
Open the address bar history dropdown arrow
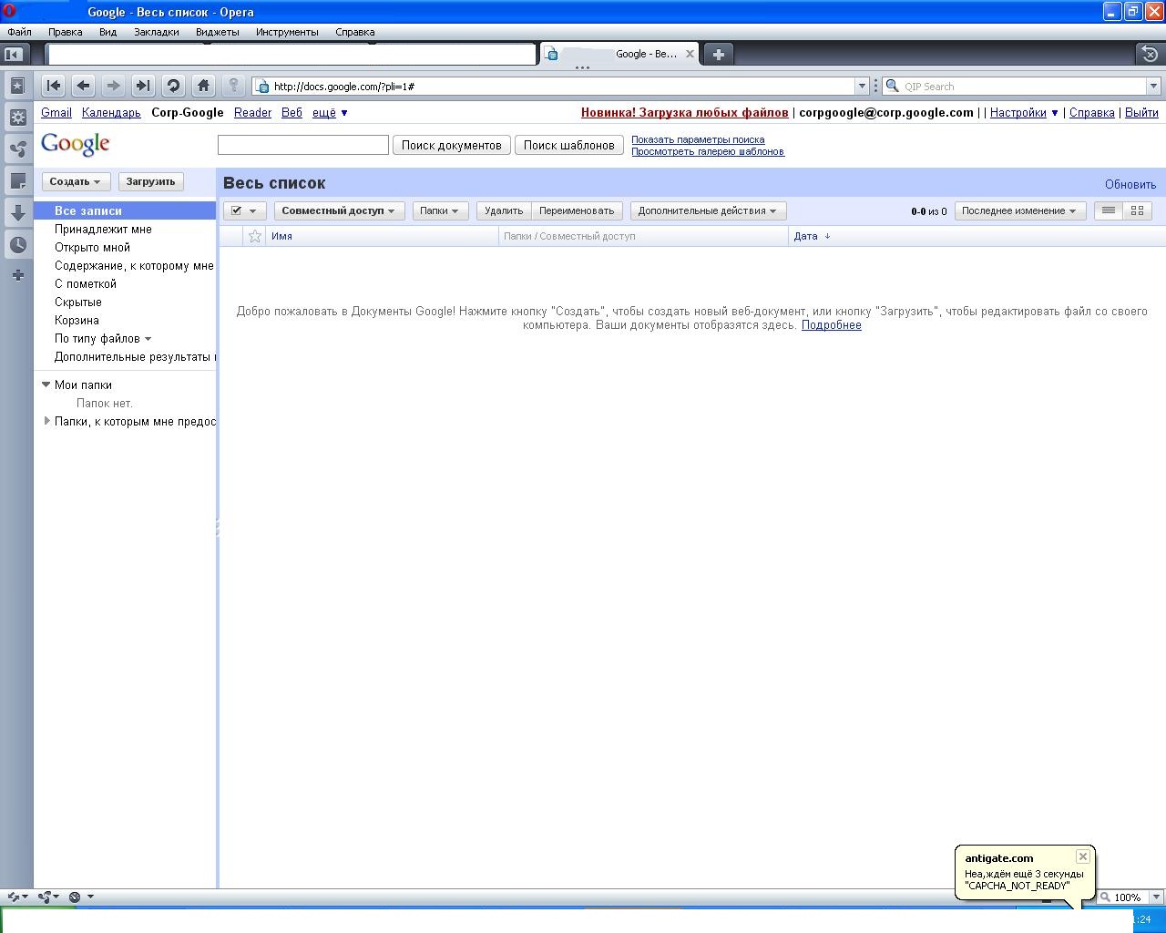point(861,87)
